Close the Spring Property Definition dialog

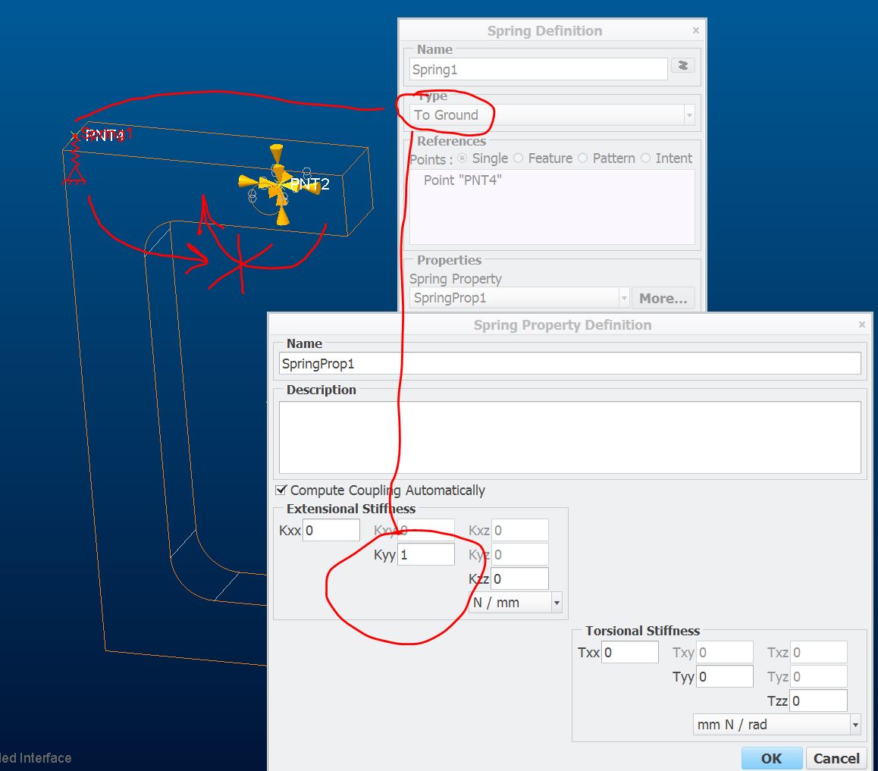pos(862,324)
